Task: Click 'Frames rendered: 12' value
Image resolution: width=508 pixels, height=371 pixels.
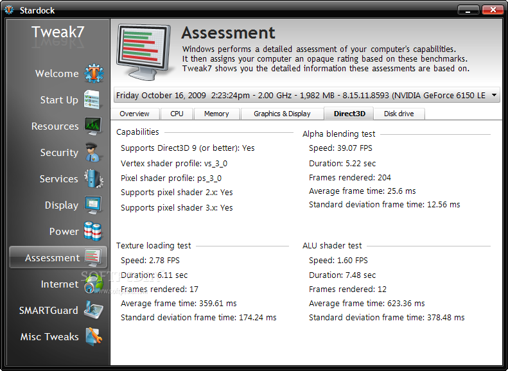Action: coord(347,289)
